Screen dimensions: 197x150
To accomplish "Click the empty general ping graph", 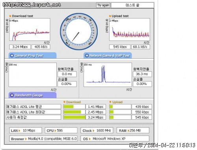I will click(x=33, y=75).
